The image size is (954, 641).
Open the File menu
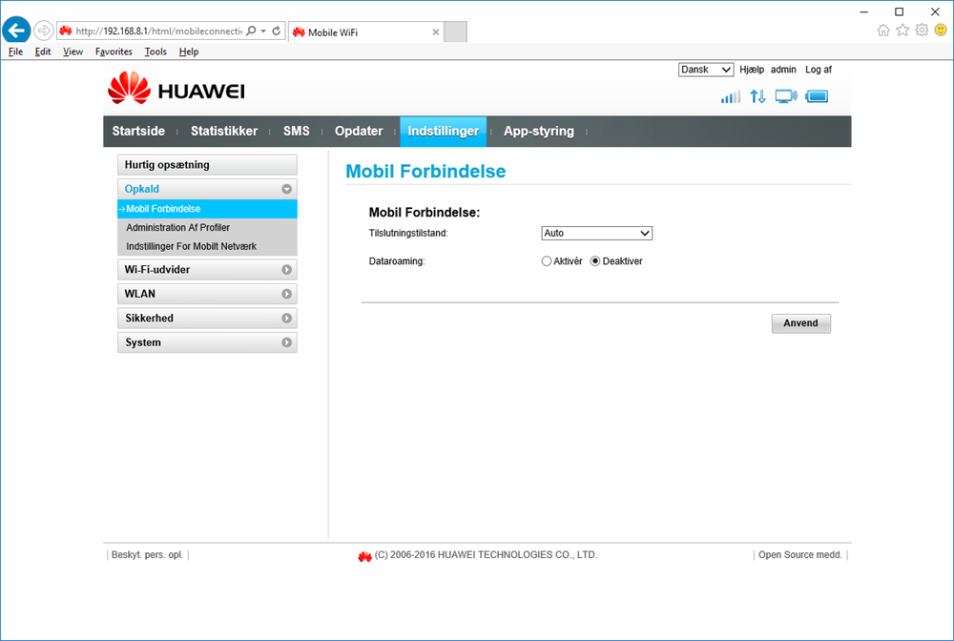[15, 52]
